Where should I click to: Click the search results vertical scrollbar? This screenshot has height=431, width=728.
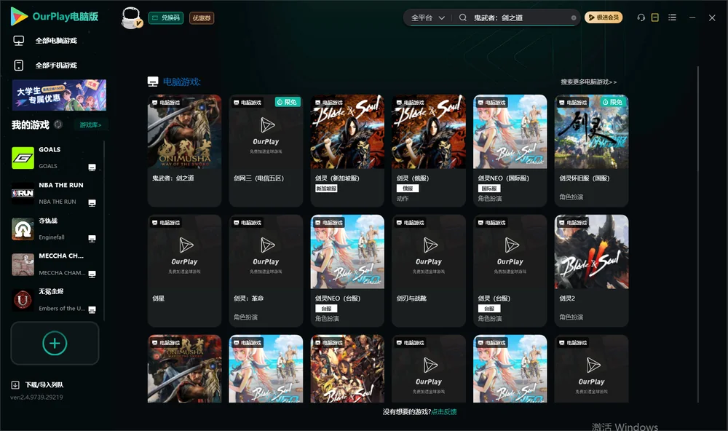(698, 234)
